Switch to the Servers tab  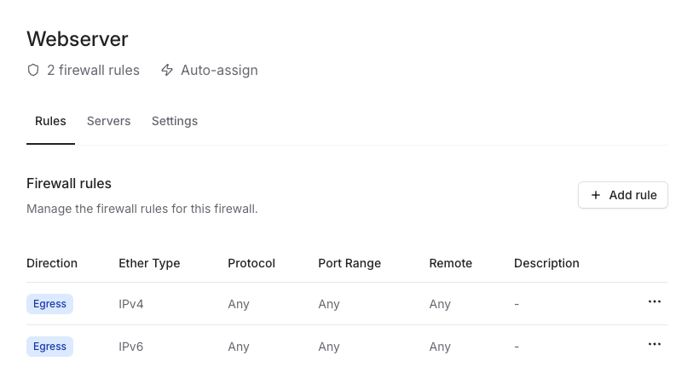pos(108,121)
